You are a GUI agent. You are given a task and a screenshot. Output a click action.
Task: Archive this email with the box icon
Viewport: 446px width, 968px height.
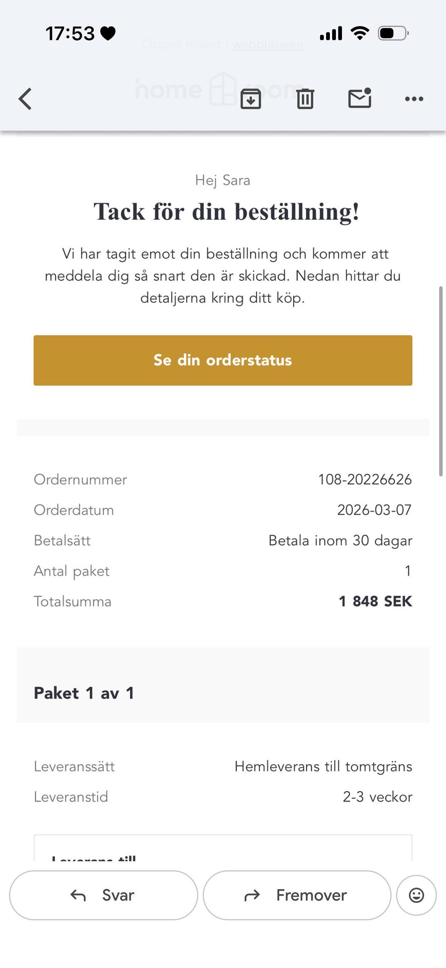[250, 99]
